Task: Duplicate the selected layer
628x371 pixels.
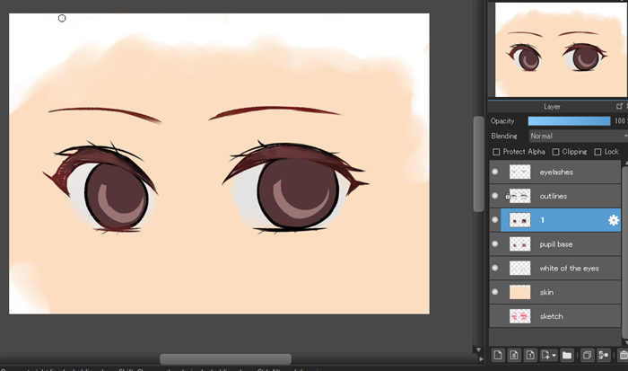Action: [586, 355]
